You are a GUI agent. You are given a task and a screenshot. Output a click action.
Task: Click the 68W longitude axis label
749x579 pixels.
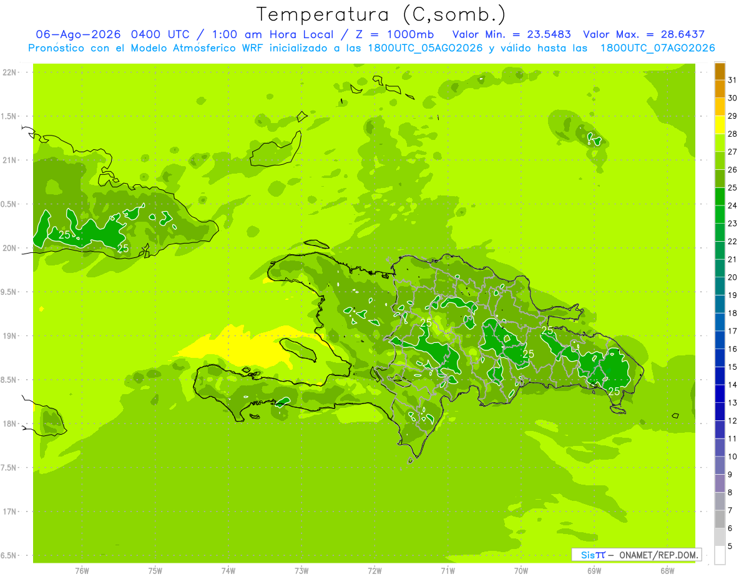point(667,570)
